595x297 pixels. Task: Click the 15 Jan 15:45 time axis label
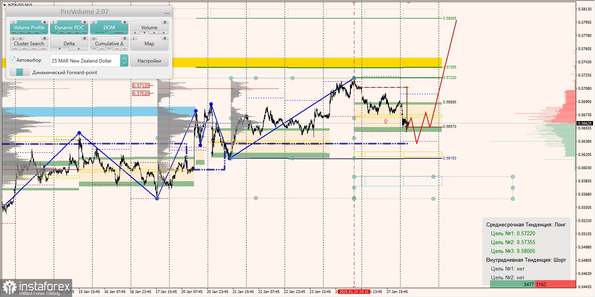pos(89,292)
